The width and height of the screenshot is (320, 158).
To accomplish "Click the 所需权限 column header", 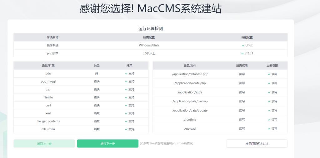I will coord(242,65).
